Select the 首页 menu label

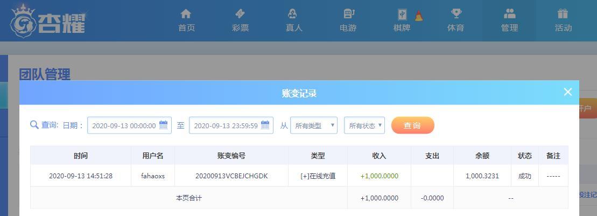(x=187, y=28)
